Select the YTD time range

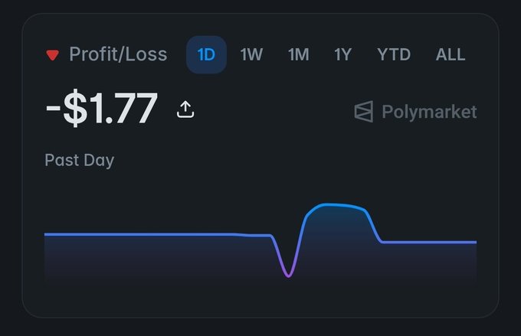point(394,54)
